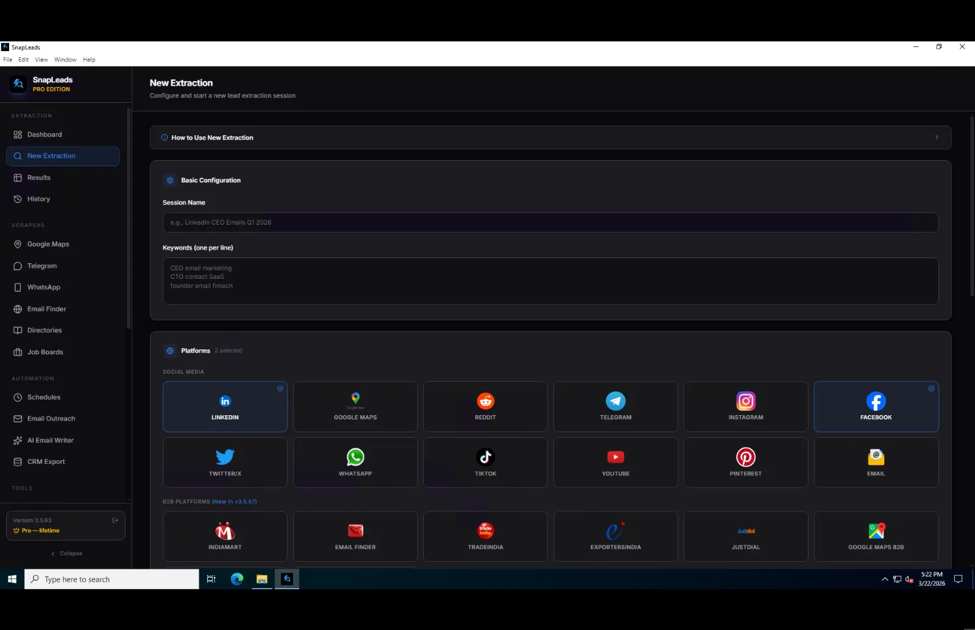Enable the Twitter/X platform tile
Image resolution: width=975 pixels, height=630 pixels.
225,463
